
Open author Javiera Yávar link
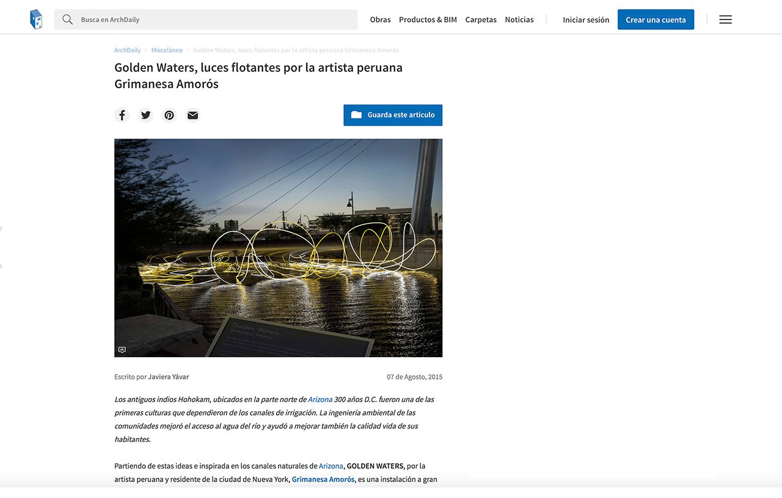(169, 377)
